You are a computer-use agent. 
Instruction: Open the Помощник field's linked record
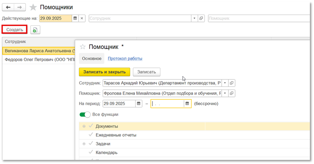click(232, 93)
